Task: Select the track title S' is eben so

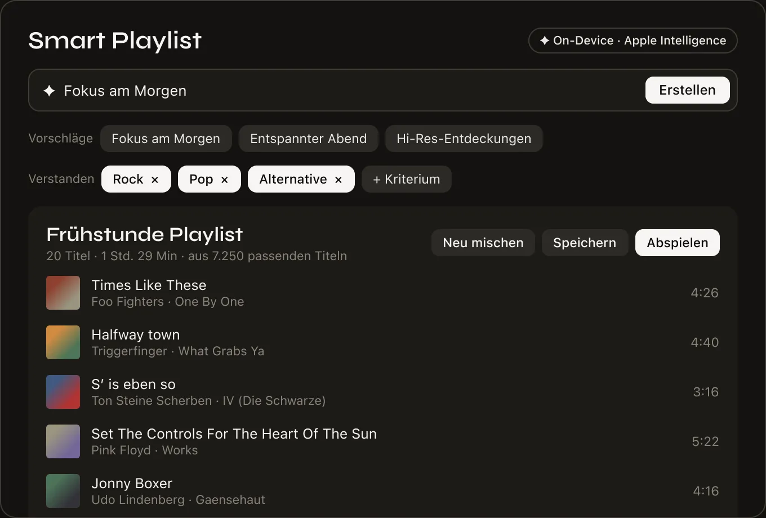Action: click(133, 384)
